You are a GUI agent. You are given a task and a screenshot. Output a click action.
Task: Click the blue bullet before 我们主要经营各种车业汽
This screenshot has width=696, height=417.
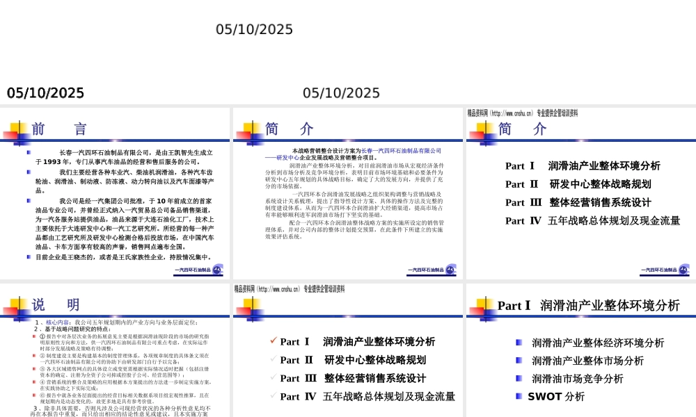[29, 172]
